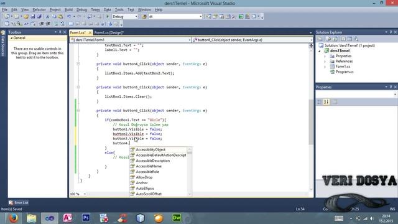The height and width of the screenshot is (224, 398).
Task: Open Photoshop from the taskbar
Action: pos(86,218)
